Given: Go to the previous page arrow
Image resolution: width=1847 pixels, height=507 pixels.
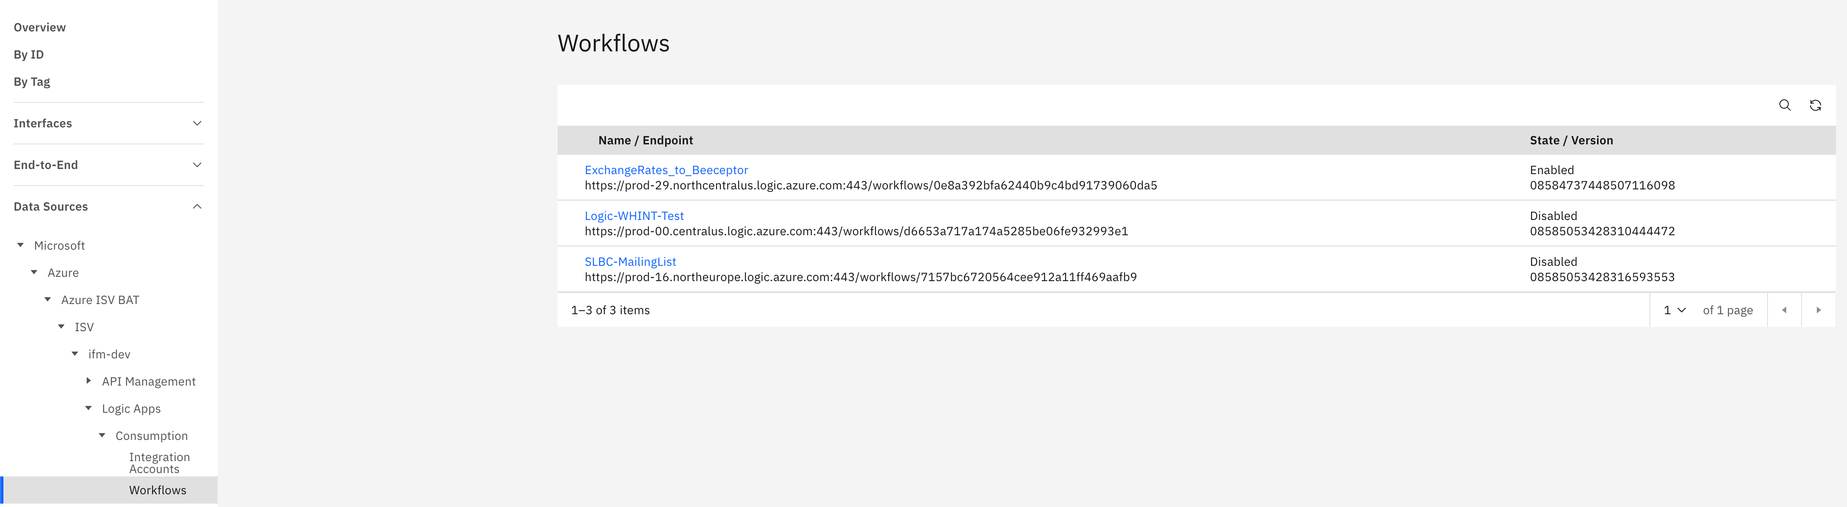Looking at the screenshot, I should (1785, 310).
